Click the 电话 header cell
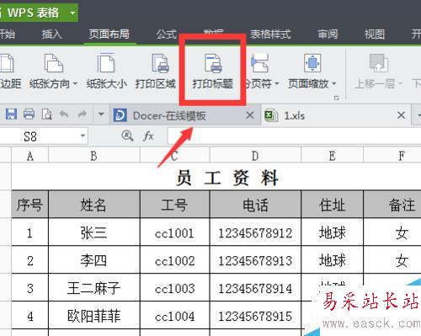Viewport: 421px width, 336px height. point(255,205)
